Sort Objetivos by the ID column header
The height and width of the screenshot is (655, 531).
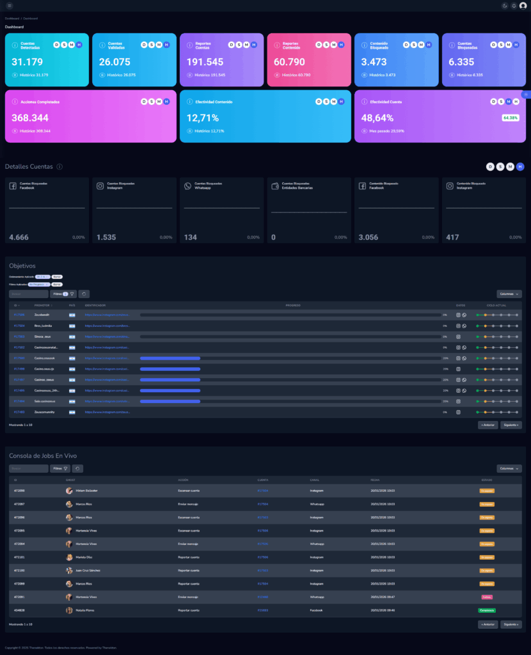coord(16,306)
